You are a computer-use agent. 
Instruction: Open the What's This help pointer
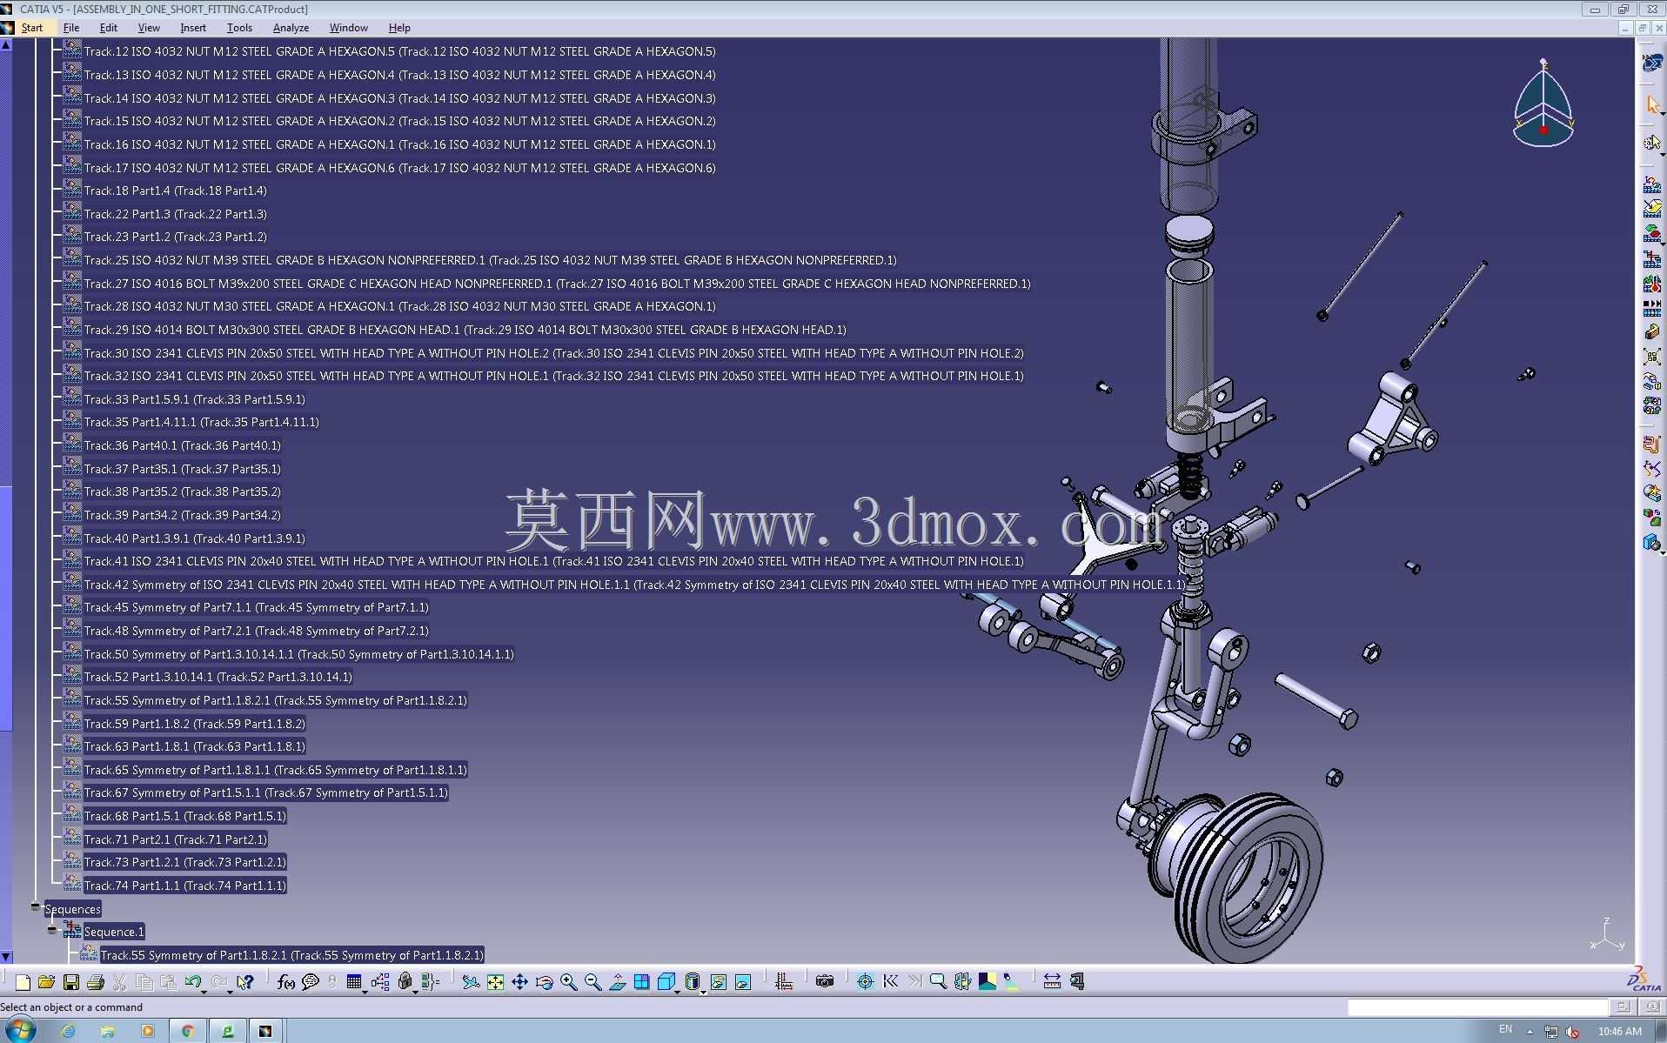(x=245, y=982)
